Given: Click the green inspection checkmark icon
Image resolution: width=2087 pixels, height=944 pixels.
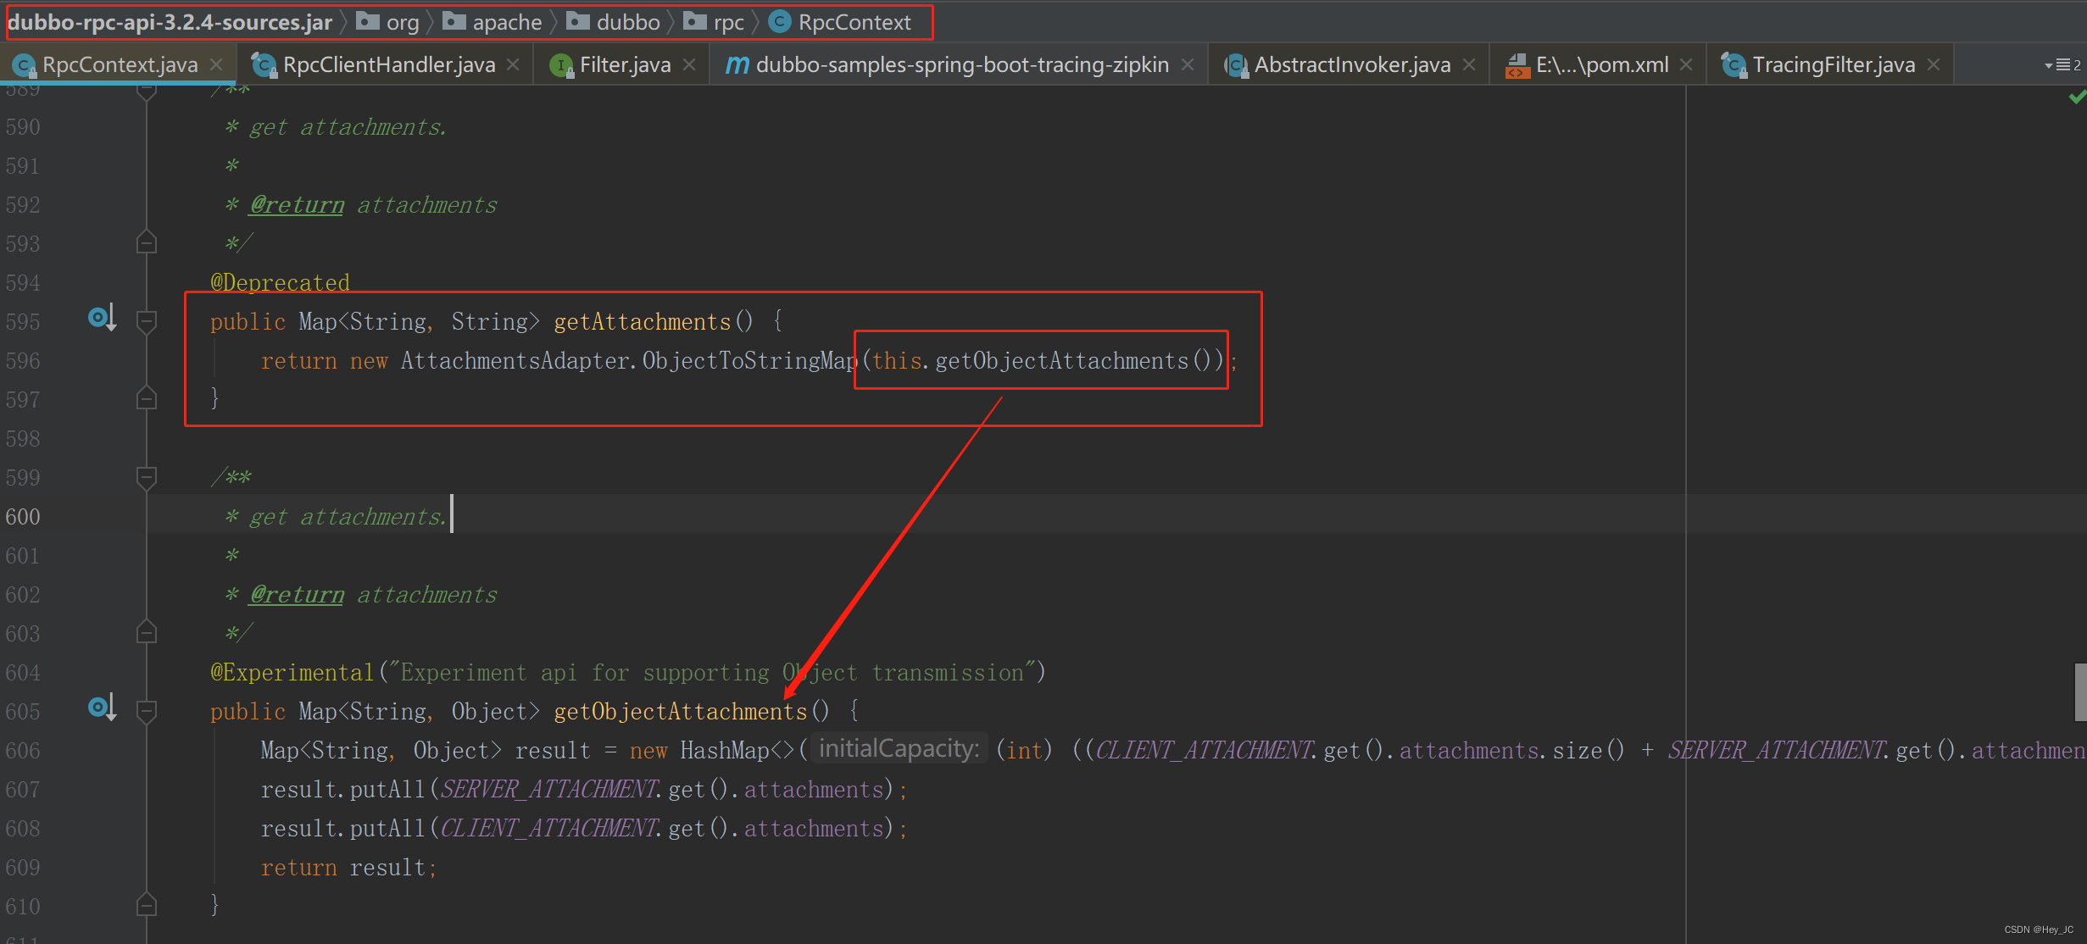Looking at the screenshot, I should [2076, 98].
